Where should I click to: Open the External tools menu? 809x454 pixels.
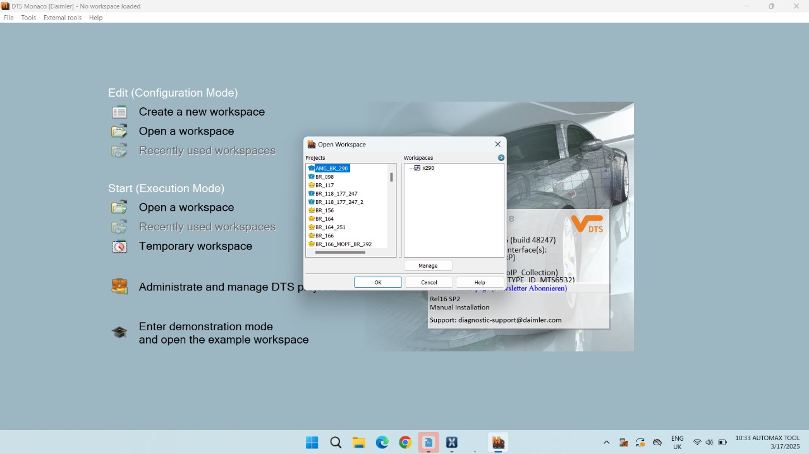click(x=63, y=18)
